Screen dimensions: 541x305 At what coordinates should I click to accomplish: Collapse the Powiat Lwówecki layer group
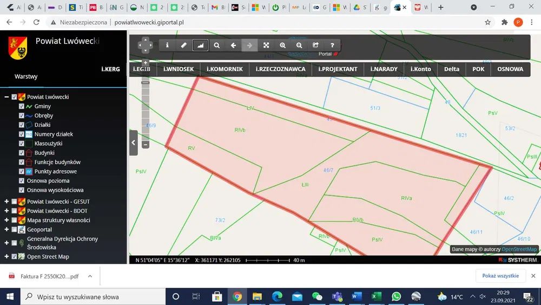6,97
